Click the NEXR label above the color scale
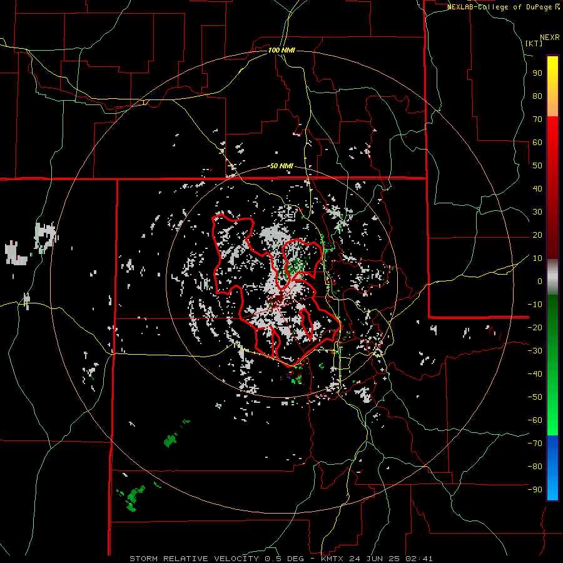The width and height of the screenshot is (563, 563). click(550, 38)
